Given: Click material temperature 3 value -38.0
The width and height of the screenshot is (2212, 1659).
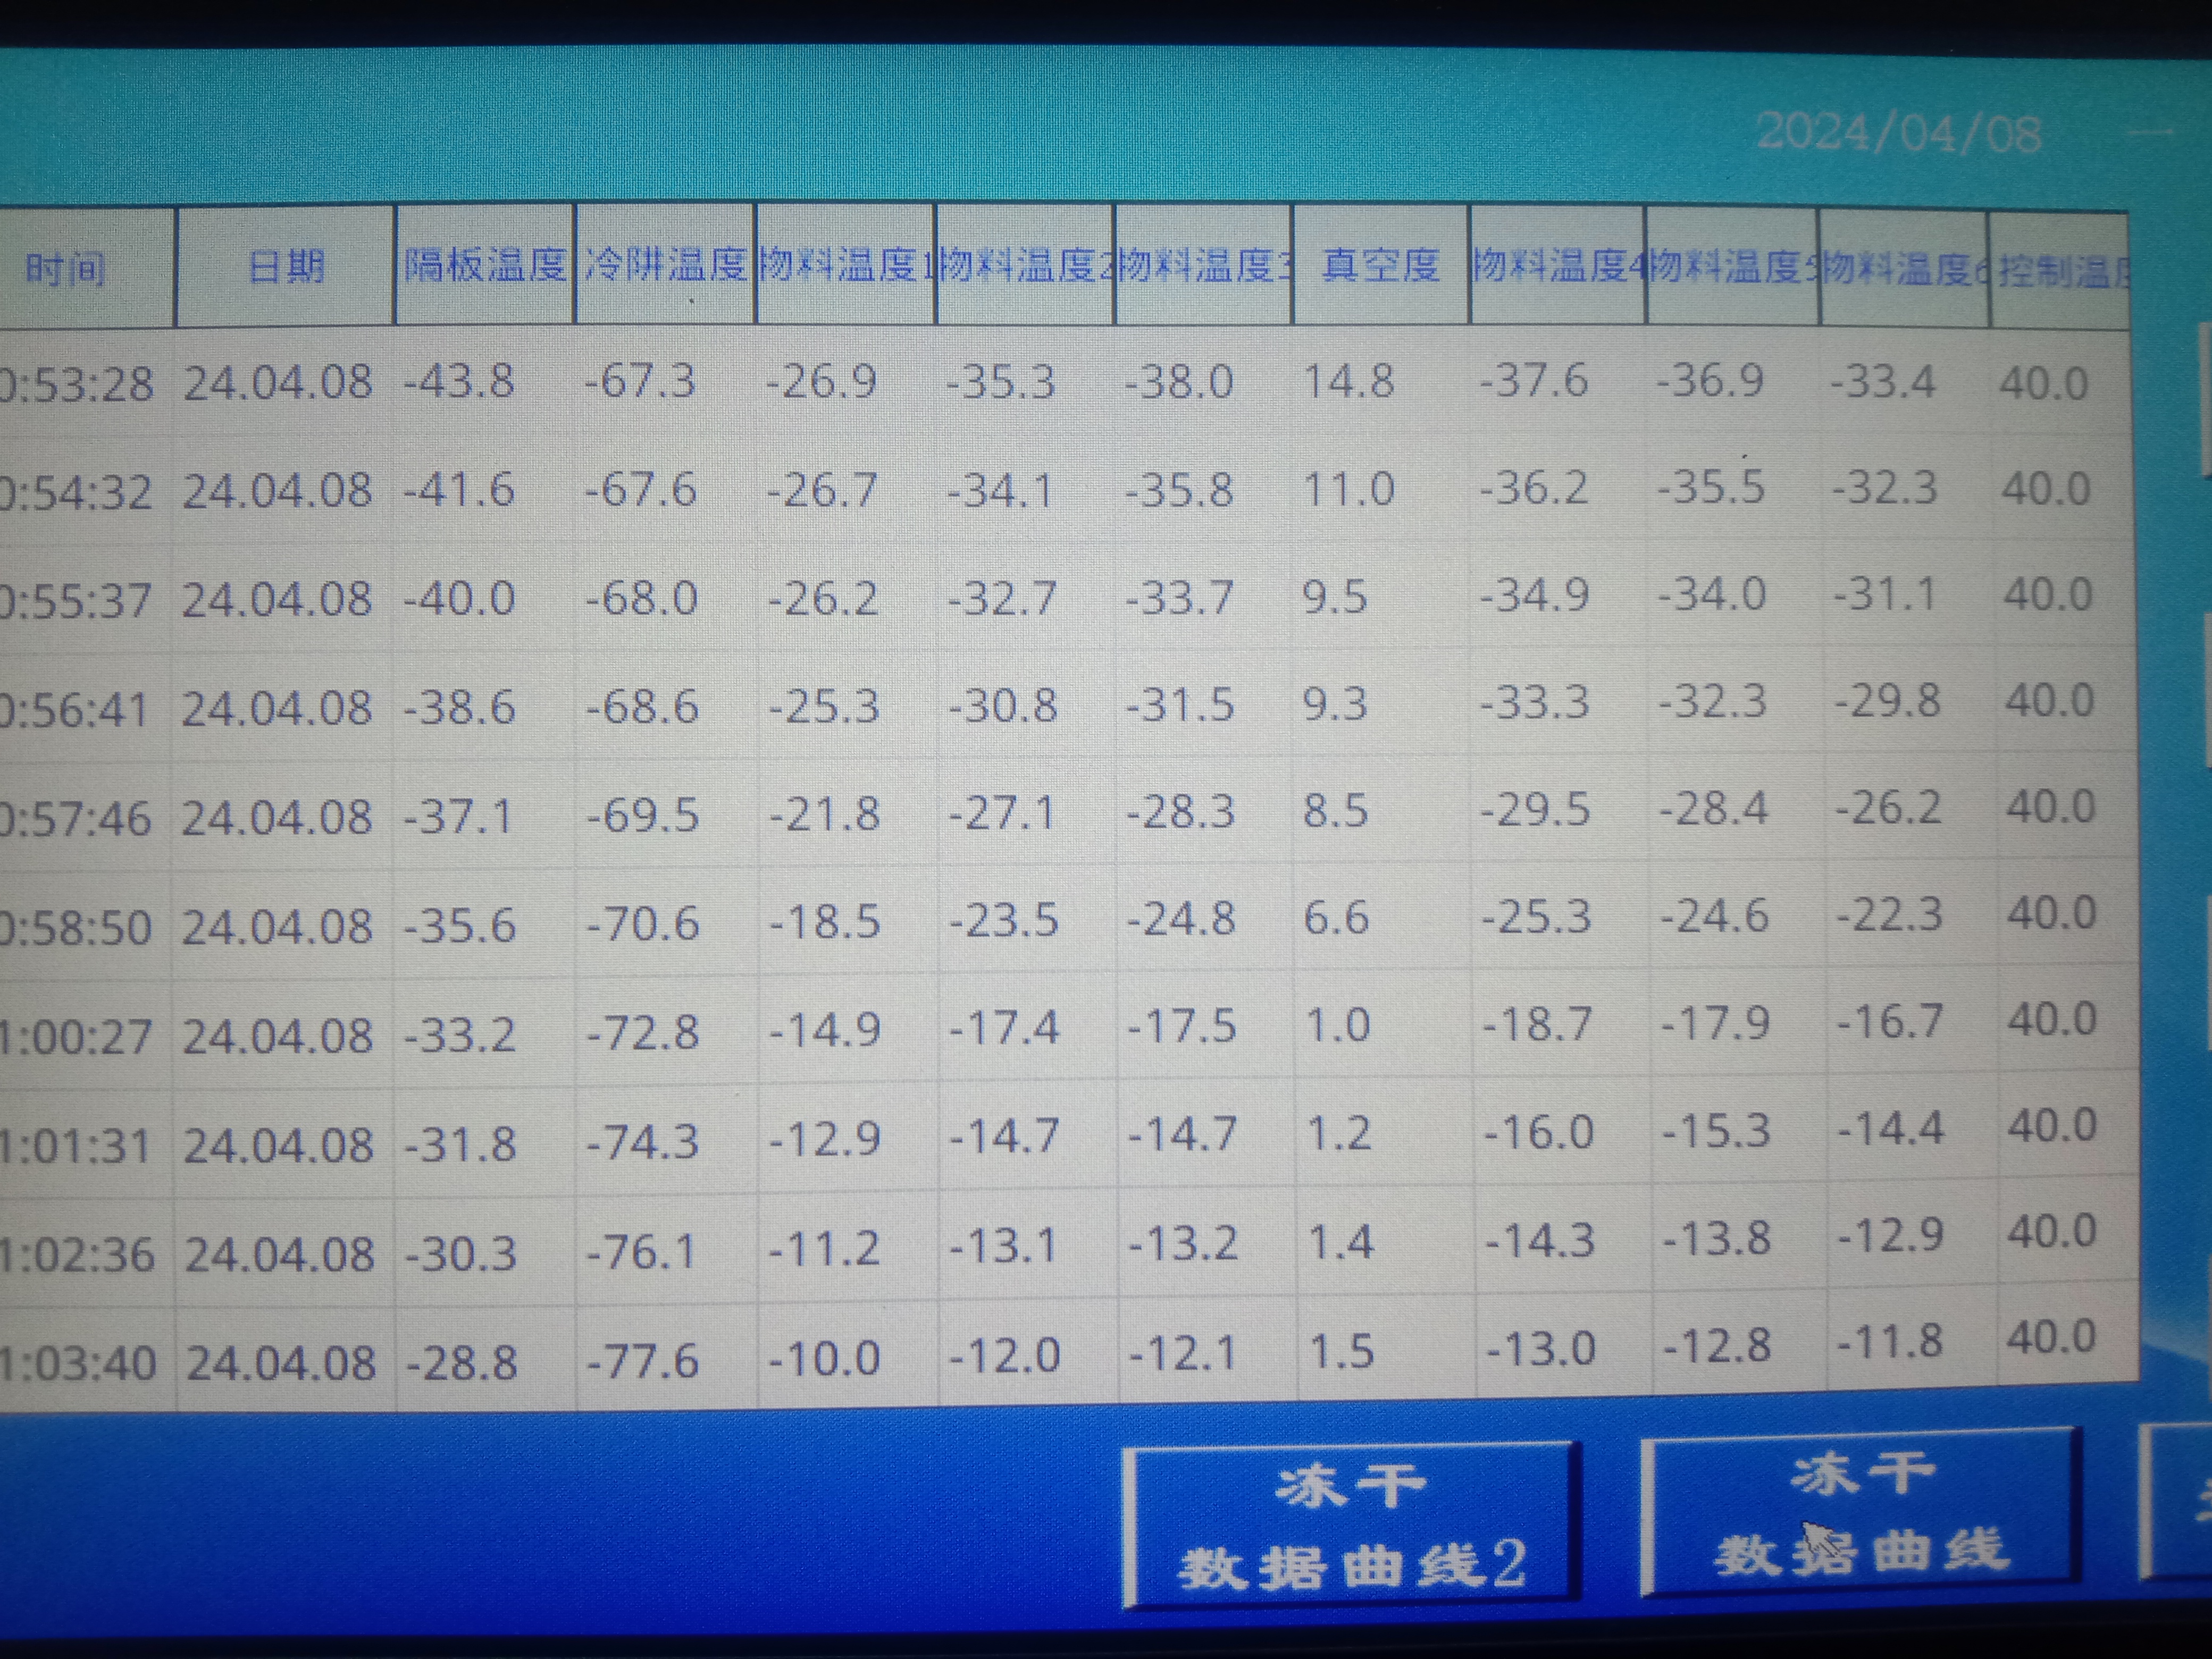Looking at the screenshot, I should [x=1179, y=382].
